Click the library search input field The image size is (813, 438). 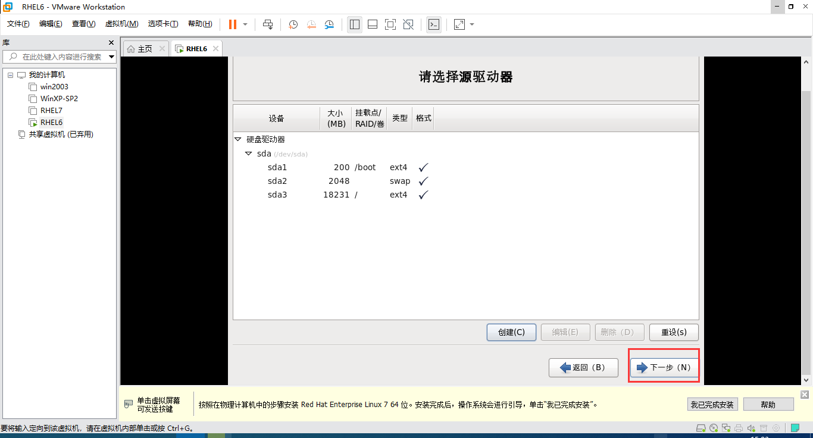tap(60, 57)
